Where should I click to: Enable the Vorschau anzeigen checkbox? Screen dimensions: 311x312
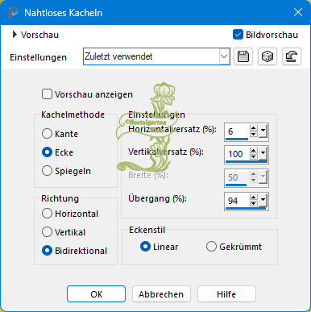pyautogui.click(x=47, y=94)
